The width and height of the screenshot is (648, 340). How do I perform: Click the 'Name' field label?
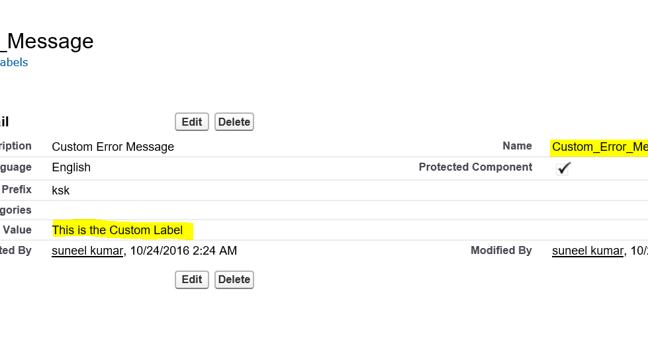[517, 146]
